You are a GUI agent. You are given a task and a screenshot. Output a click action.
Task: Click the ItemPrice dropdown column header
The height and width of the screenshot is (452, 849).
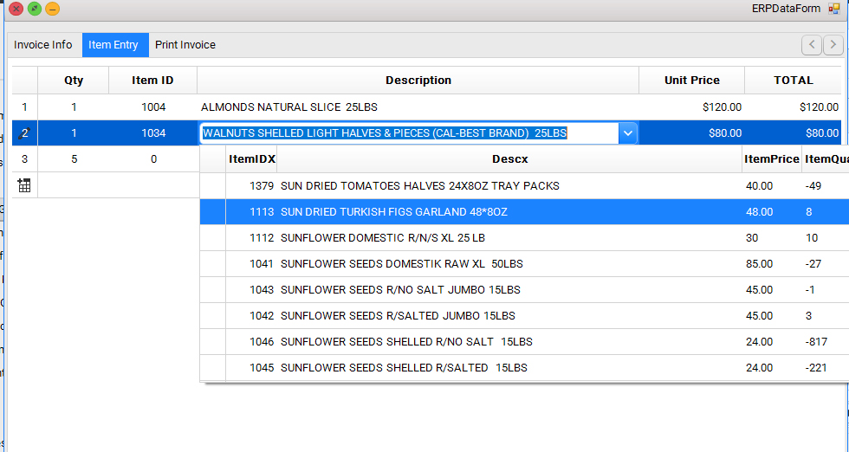tap(772, 159)
